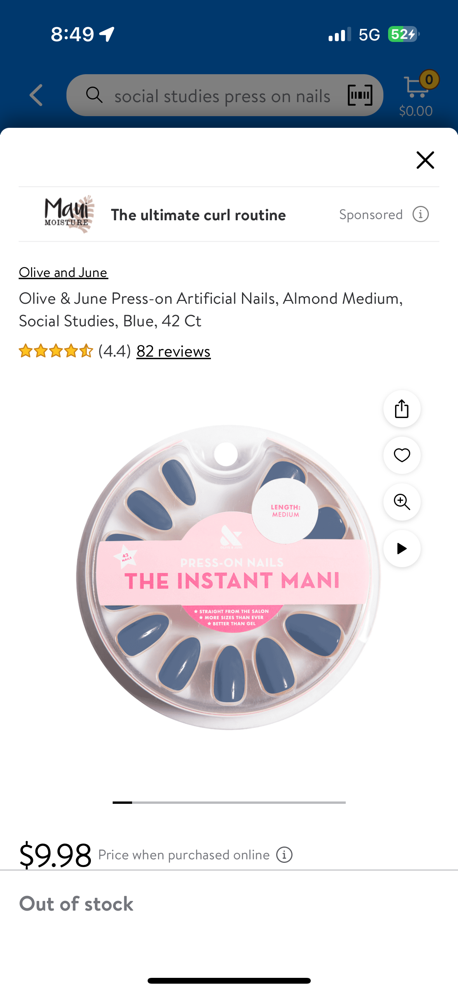Tap the back arrow

coord(36,95)
